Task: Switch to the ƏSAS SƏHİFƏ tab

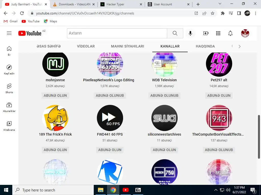Action: click(49, 46)
